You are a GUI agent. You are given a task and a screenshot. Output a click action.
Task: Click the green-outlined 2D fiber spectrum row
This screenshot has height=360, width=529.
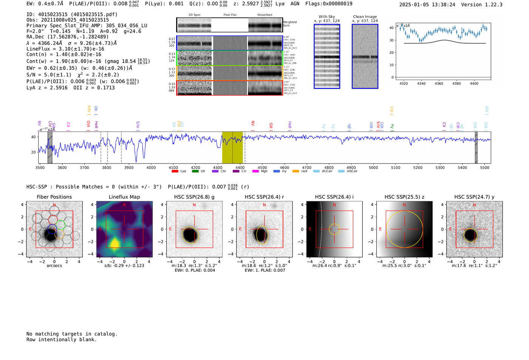(x=229, y=58)
